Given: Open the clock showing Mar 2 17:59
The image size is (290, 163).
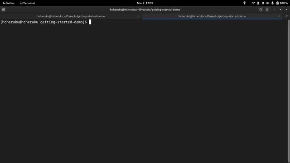Looking at the screenshot, I should [x=145, y=3].
